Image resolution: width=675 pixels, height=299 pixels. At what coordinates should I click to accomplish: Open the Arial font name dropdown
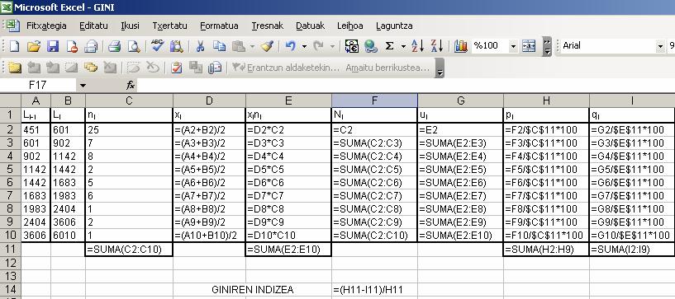click(x=660, y=46)
